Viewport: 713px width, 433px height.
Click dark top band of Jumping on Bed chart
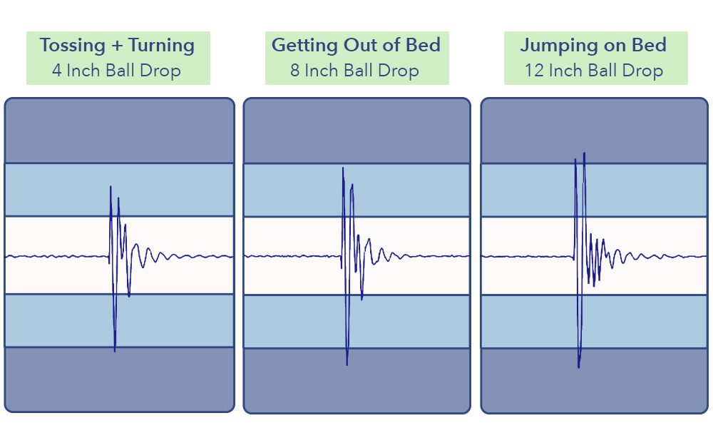[x=595, y=131]
